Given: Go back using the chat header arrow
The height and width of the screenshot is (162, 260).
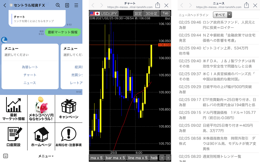Looking at the screenshot, I should pos(5,5).
